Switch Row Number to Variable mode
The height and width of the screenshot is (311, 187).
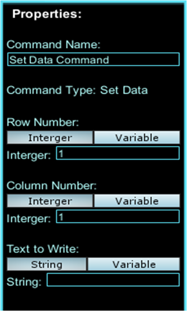tap(137, 137)
